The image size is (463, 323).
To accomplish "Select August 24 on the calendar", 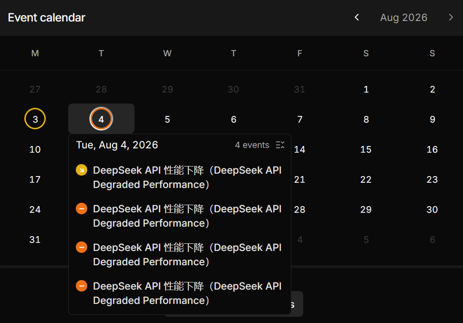I will pyautogui.click(x=35, y=209).
